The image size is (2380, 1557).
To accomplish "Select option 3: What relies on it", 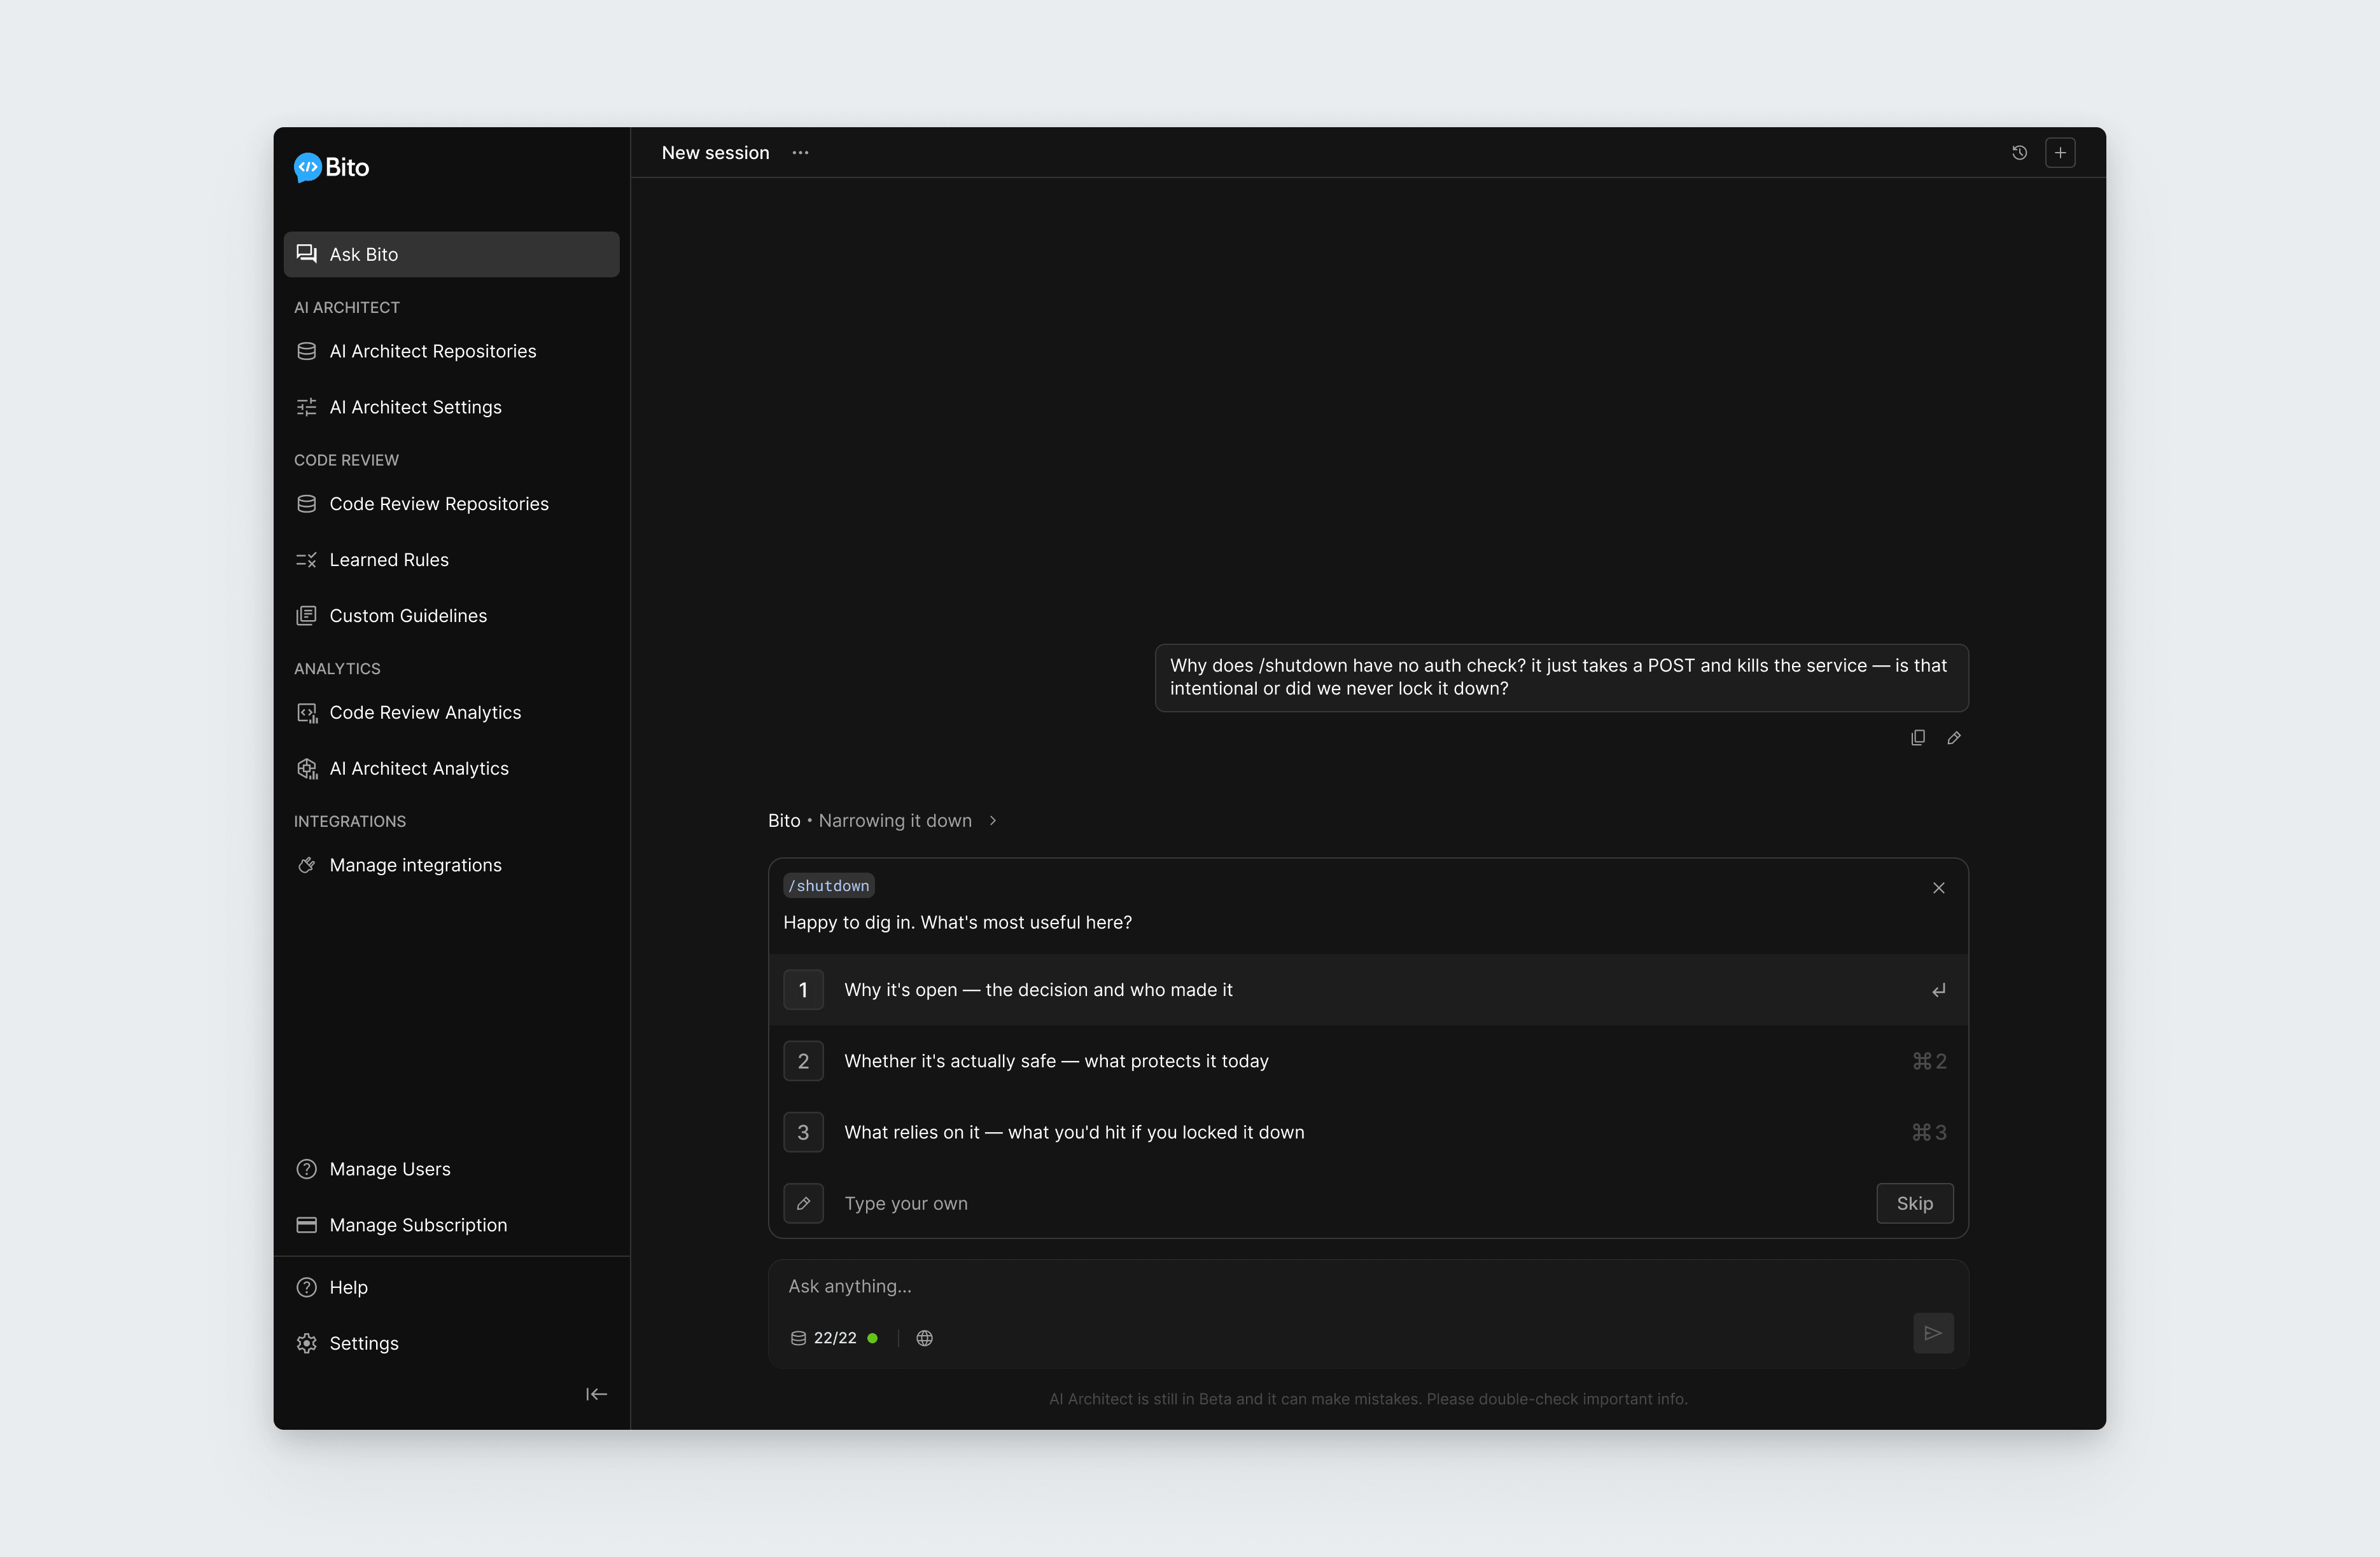I will coord(1368,1132).
